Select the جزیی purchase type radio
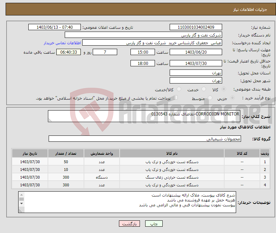This screenshot has height=233, width=276. 232,98
